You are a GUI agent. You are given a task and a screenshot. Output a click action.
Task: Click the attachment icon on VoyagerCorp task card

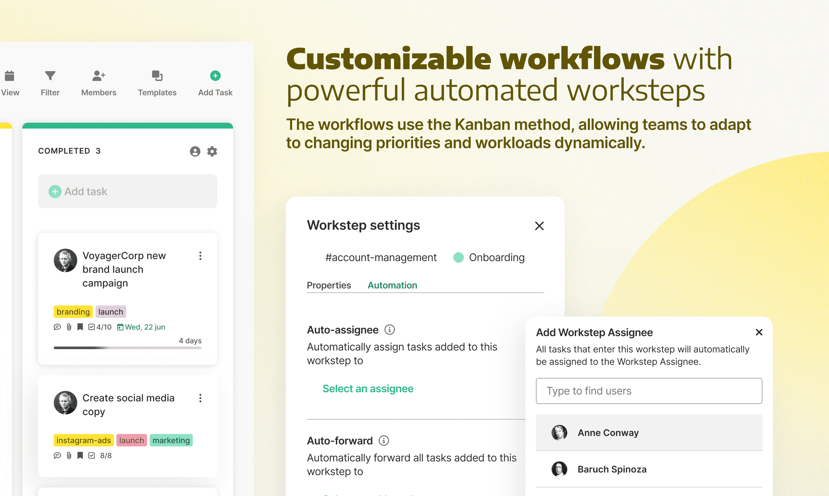pos(69,327)
